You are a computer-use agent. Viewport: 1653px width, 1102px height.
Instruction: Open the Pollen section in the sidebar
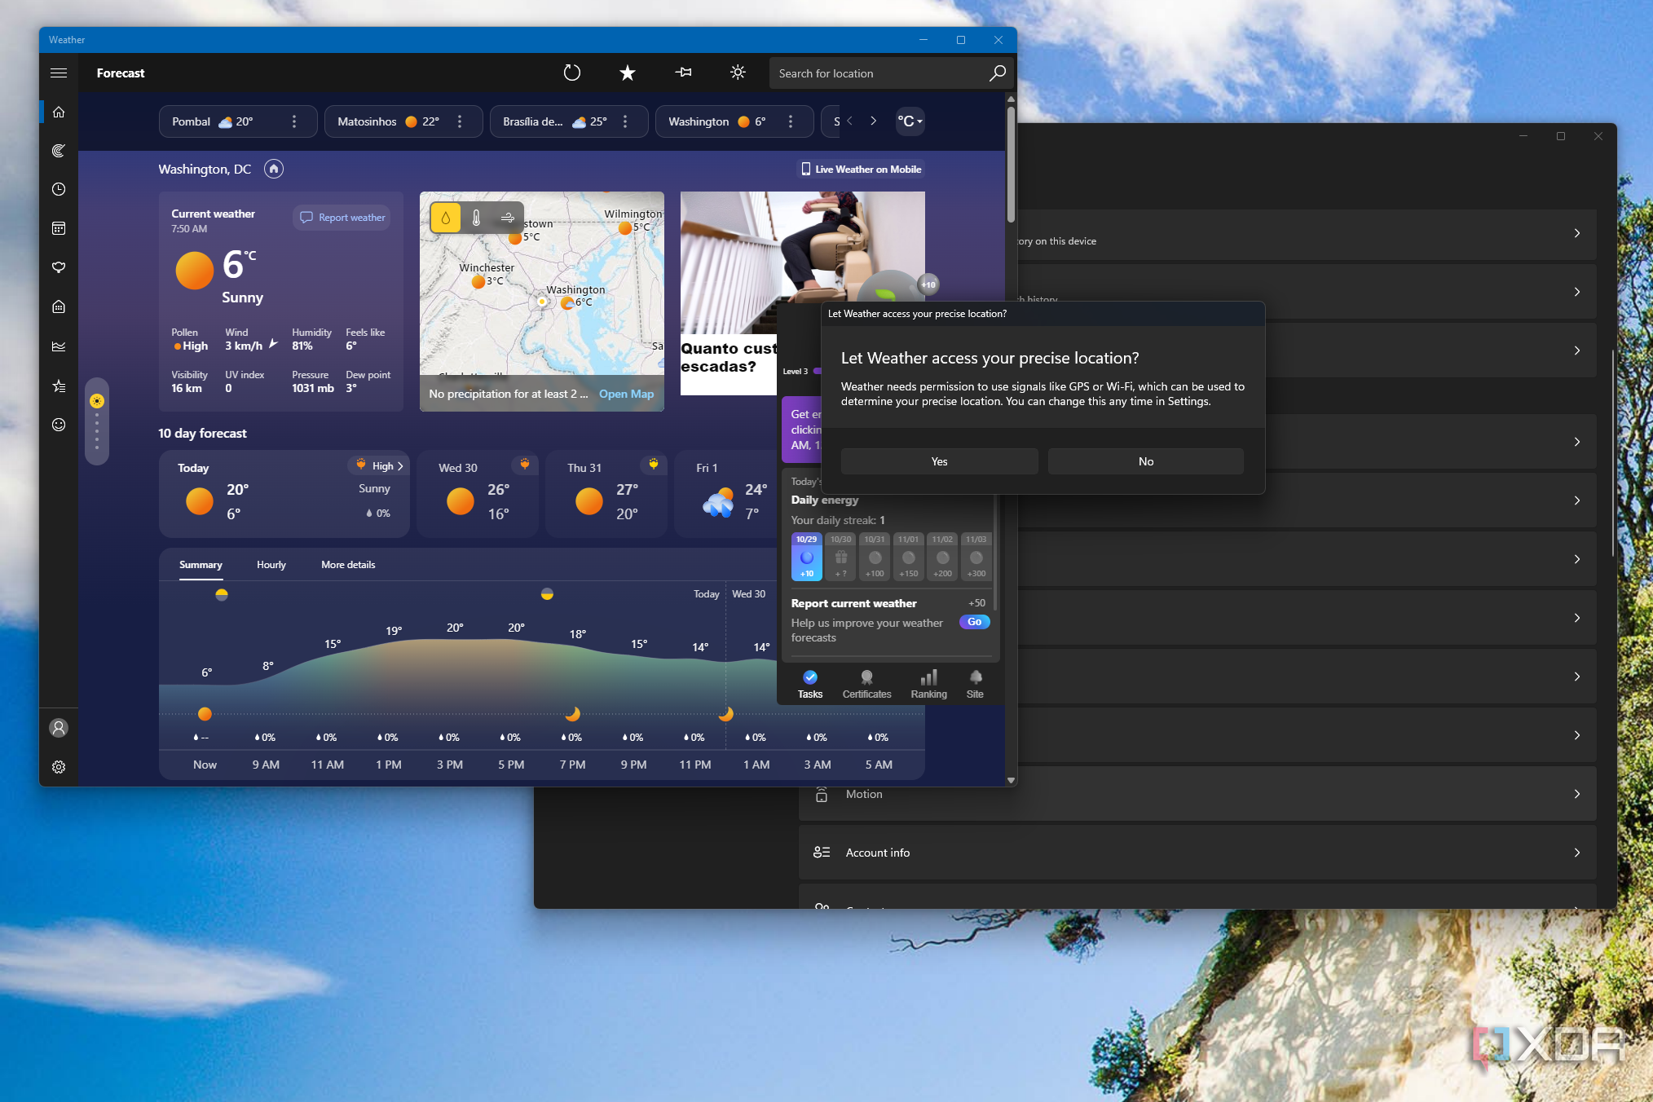(x=59, y=267)
